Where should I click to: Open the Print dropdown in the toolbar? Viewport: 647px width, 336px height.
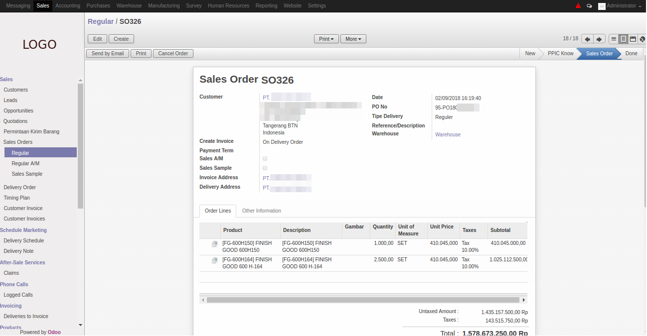tap(326, 39)
